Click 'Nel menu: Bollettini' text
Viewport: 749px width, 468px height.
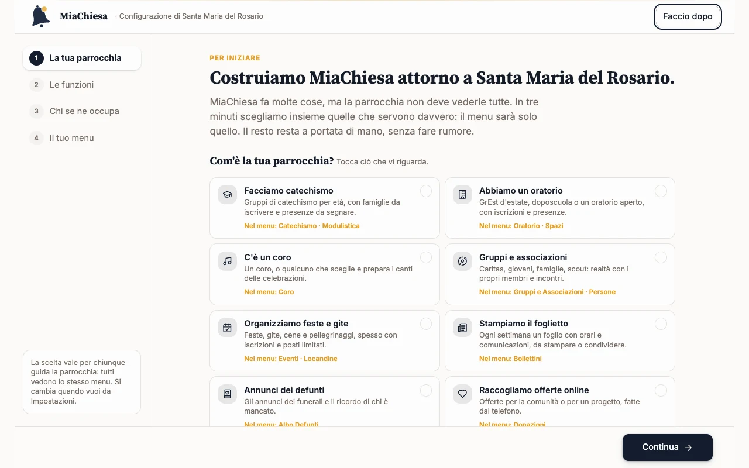click(510, 359)
